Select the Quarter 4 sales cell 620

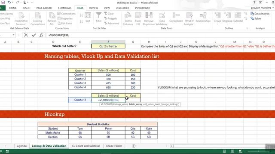click(108, 87)
